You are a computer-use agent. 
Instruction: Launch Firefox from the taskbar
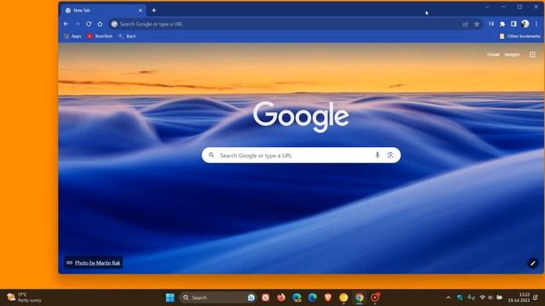281,297
